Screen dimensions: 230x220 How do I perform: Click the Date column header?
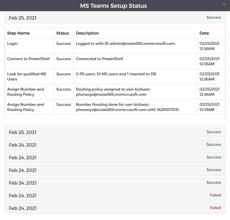204,33
